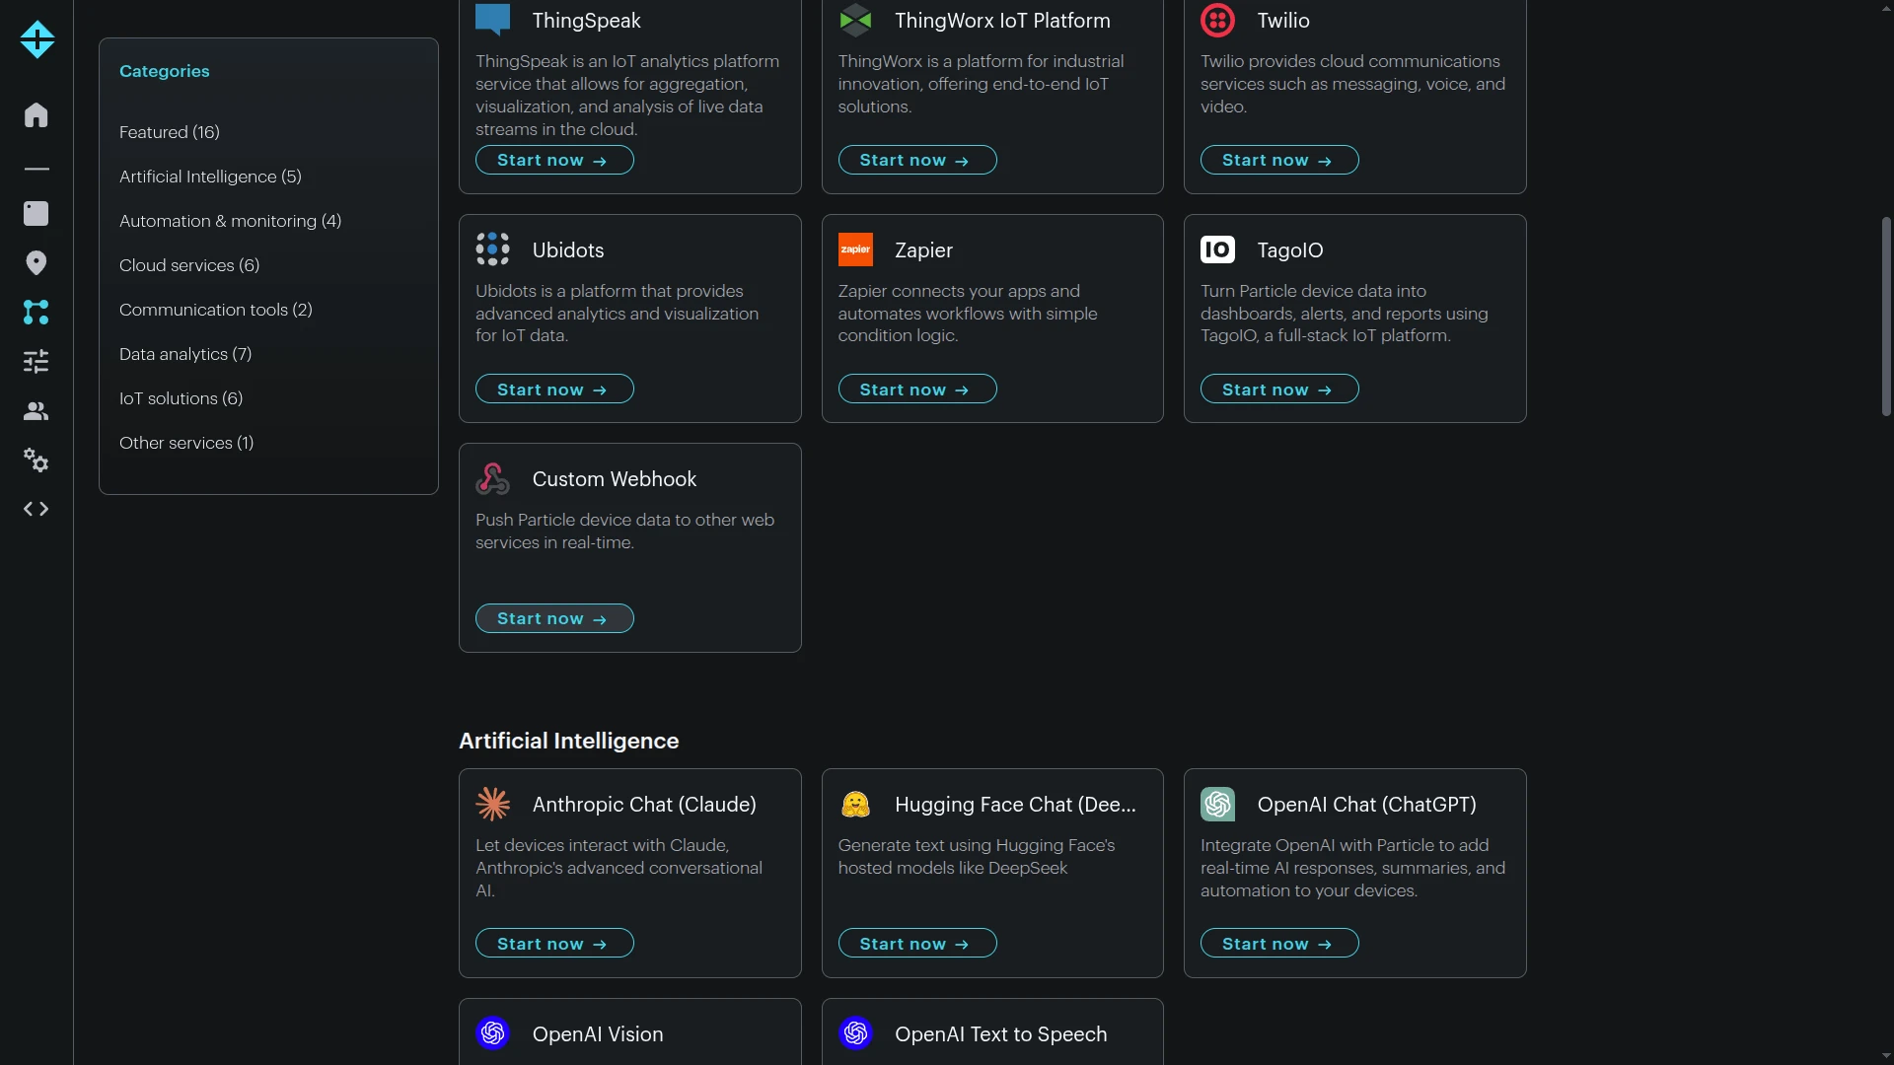This screenshot has width=1894, height=1065.
Task: Click the Twilio red logo icon
Action: [1217, 20]
